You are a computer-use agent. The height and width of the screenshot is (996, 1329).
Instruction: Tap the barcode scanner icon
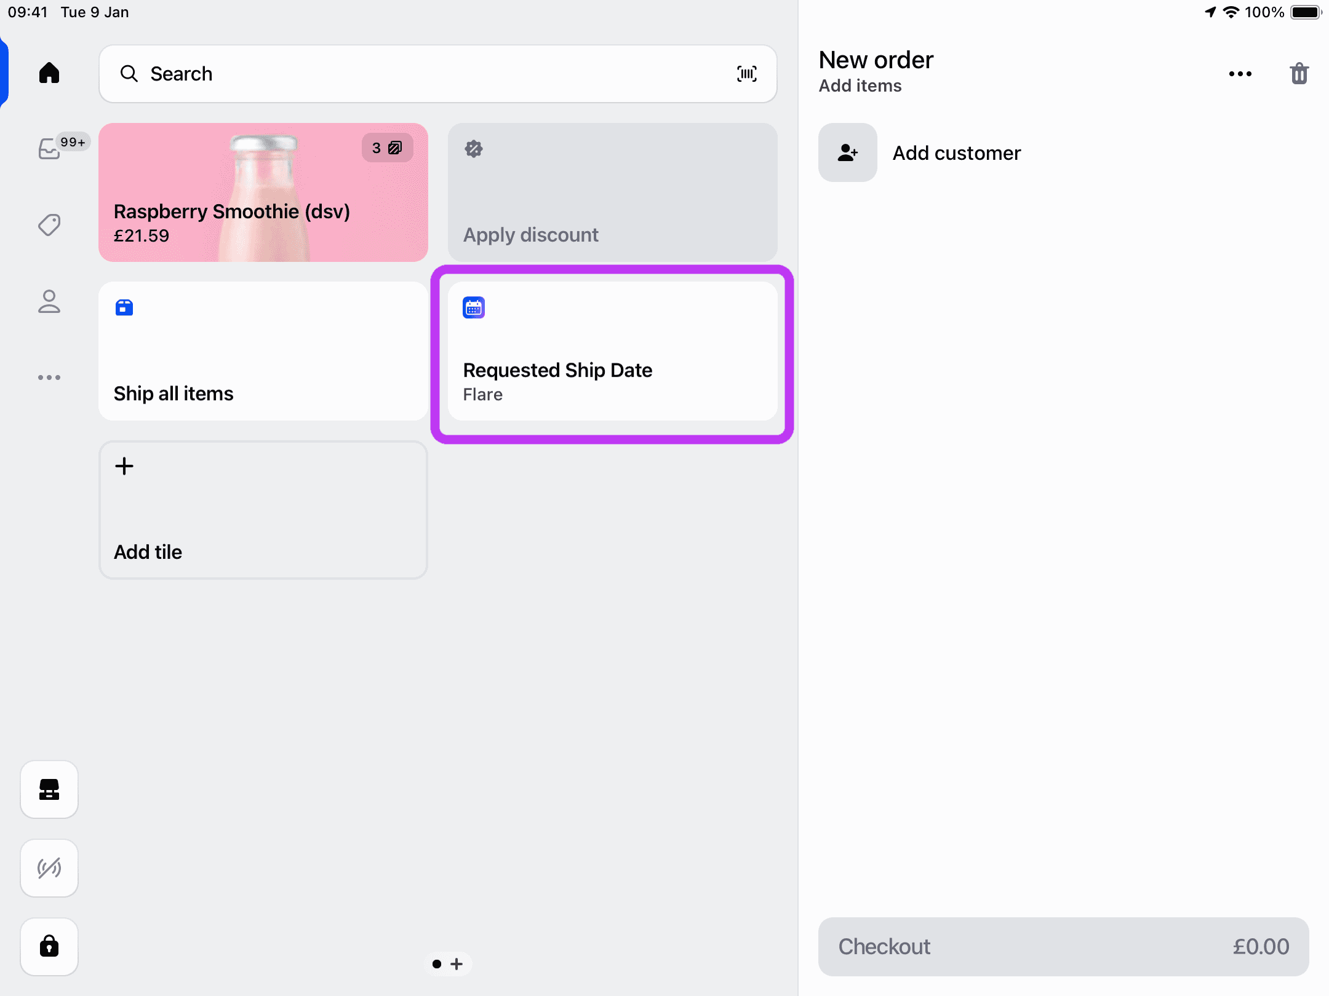[746, 74]
